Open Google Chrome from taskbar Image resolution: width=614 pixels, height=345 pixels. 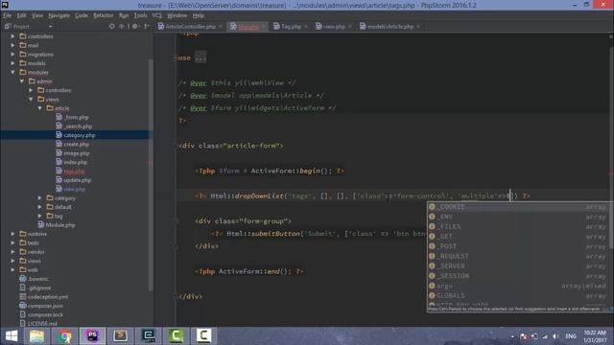tap(65, 336)
